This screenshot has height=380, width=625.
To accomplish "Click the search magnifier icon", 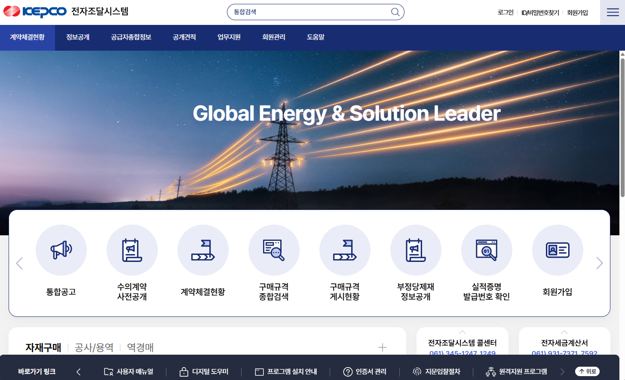I will pyautogui.click(x=395, y=12).
